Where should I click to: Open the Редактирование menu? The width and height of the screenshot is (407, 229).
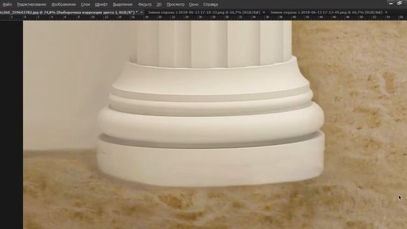point(31,4)
